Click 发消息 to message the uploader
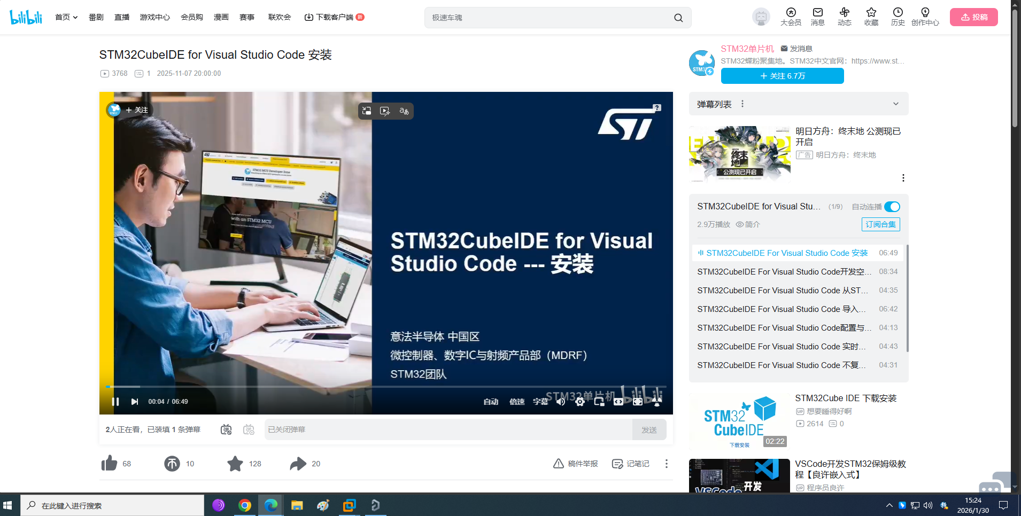 (796, 49)
